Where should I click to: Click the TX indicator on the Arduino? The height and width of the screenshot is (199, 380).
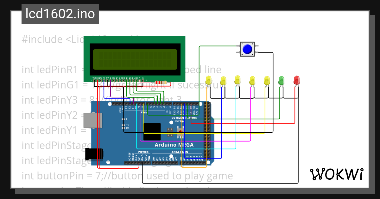click(123, 125)
